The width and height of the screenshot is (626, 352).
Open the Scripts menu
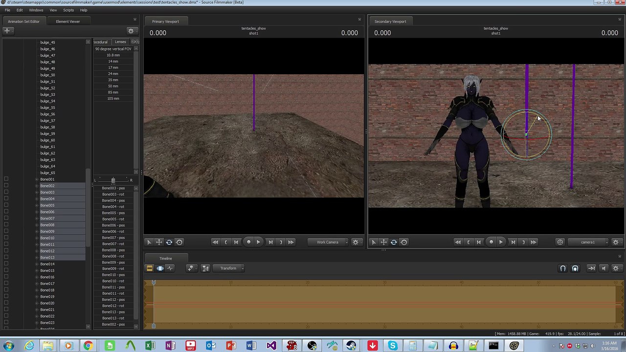point(68,10)
